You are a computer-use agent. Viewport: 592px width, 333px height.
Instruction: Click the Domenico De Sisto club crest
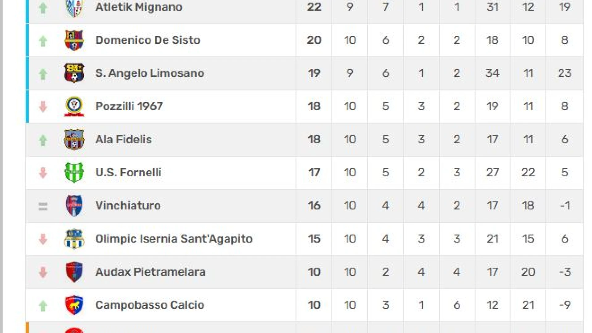point(74,40)
